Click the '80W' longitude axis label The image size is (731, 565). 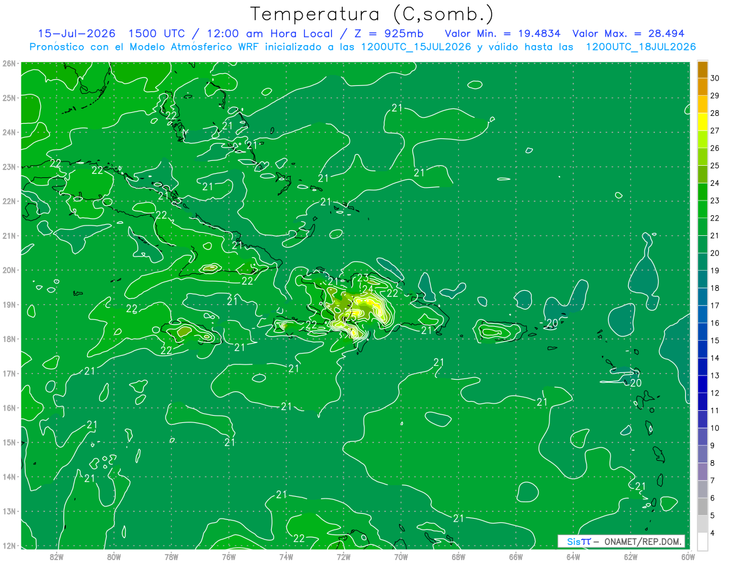(114, 556)
